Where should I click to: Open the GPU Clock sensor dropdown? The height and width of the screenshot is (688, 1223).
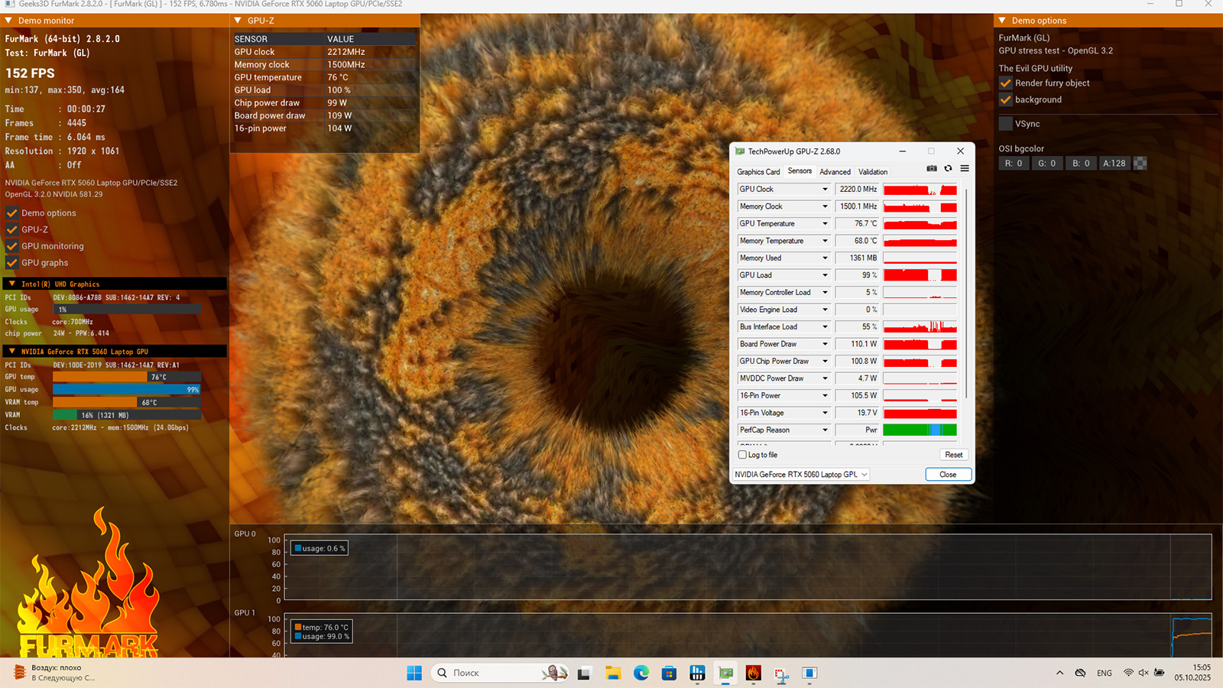(825, 190)
